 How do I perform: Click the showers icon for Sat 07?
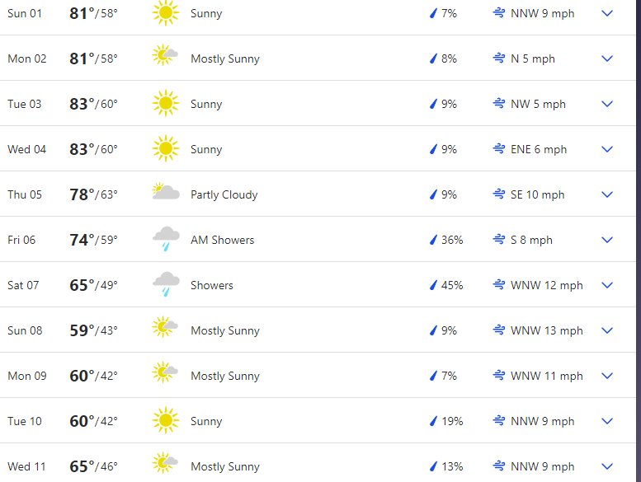pyautogui.click(x=166, y=284)
